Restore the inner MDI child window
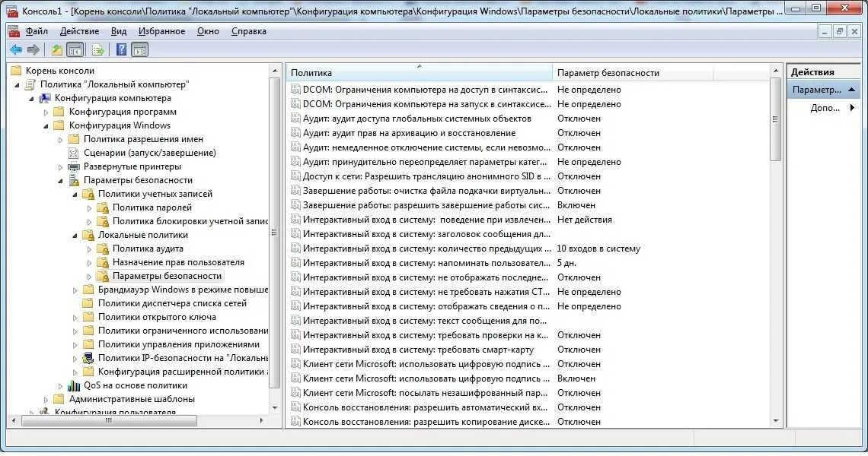 pos(839,31)
